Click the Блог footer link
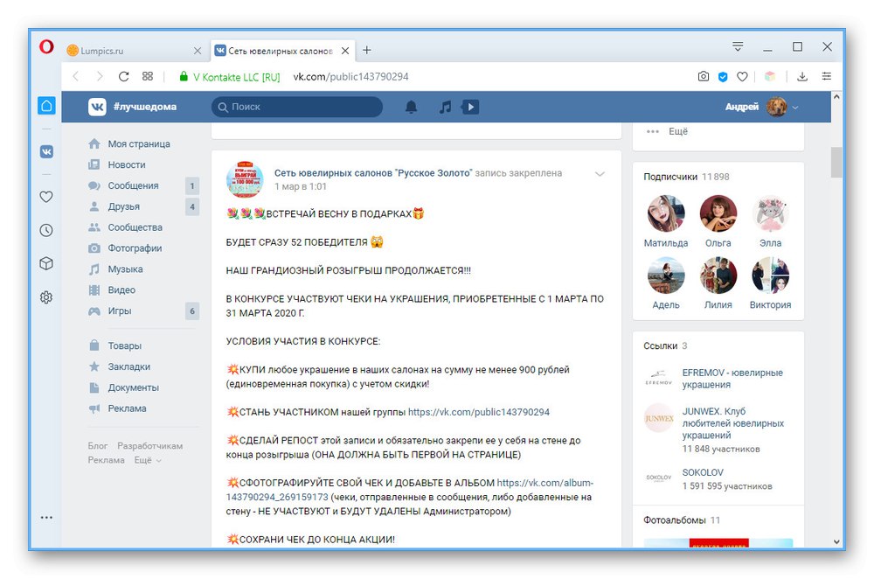 (98, 446)
